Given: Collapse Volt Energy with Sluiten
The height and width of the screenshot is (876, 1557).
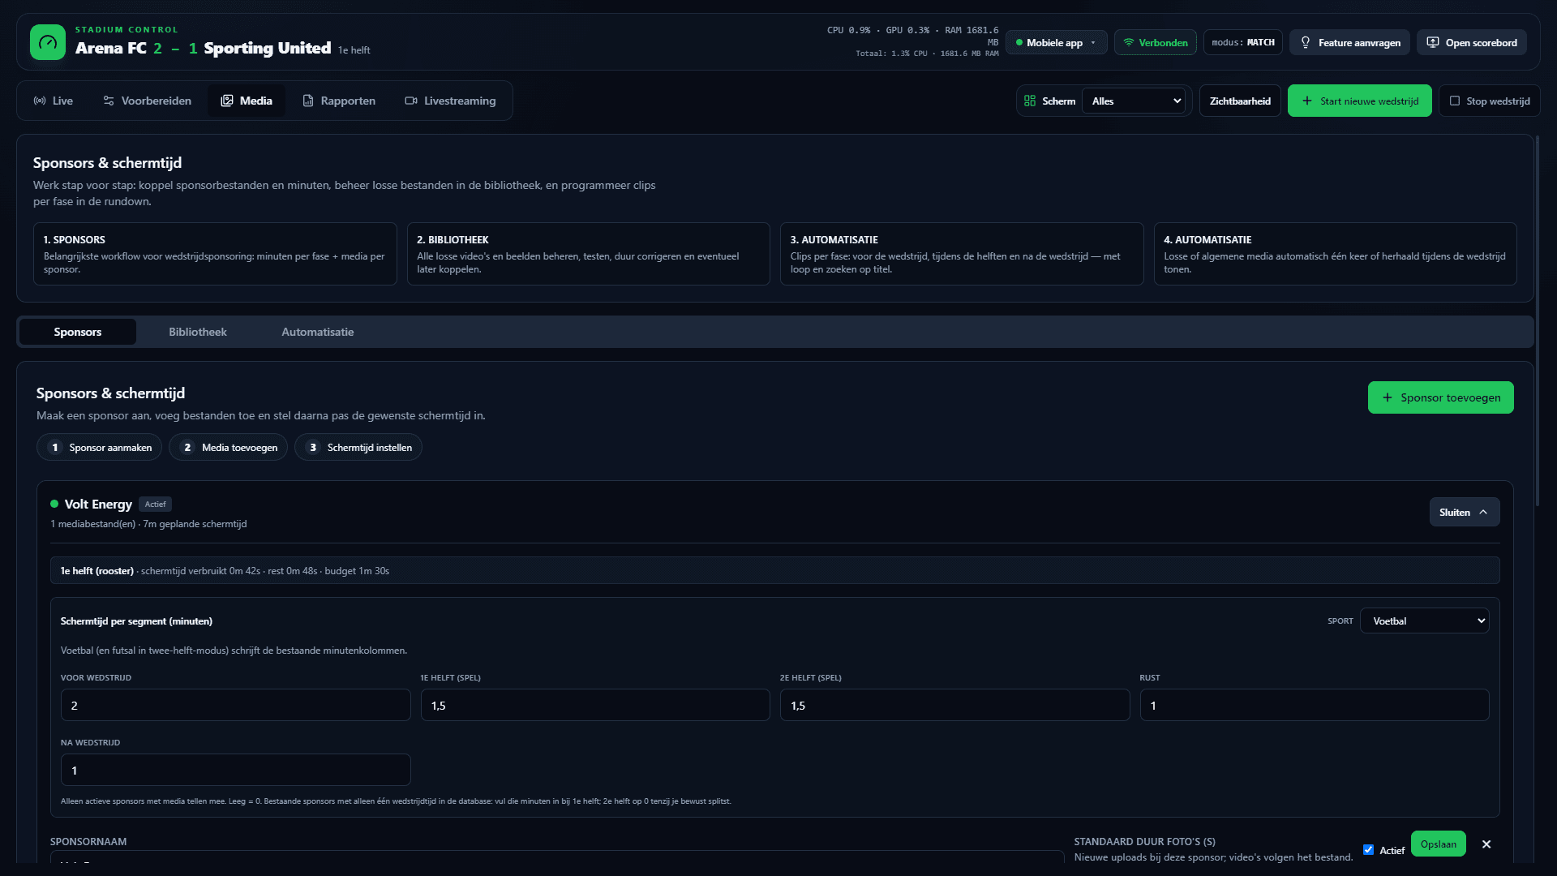Looking at the screenshot, I should 1464,512.
